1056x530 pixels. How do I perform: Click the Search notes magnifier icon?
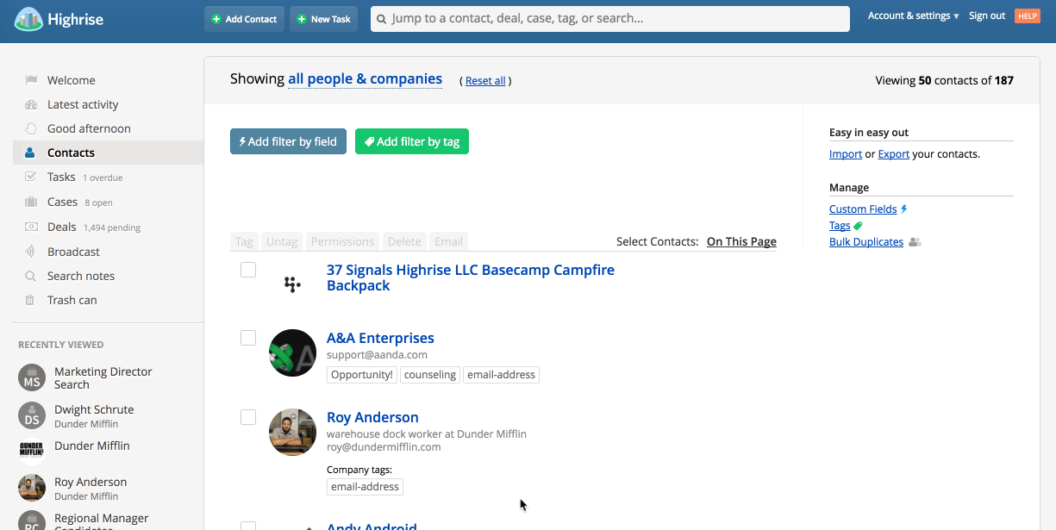tap(30, 276)
